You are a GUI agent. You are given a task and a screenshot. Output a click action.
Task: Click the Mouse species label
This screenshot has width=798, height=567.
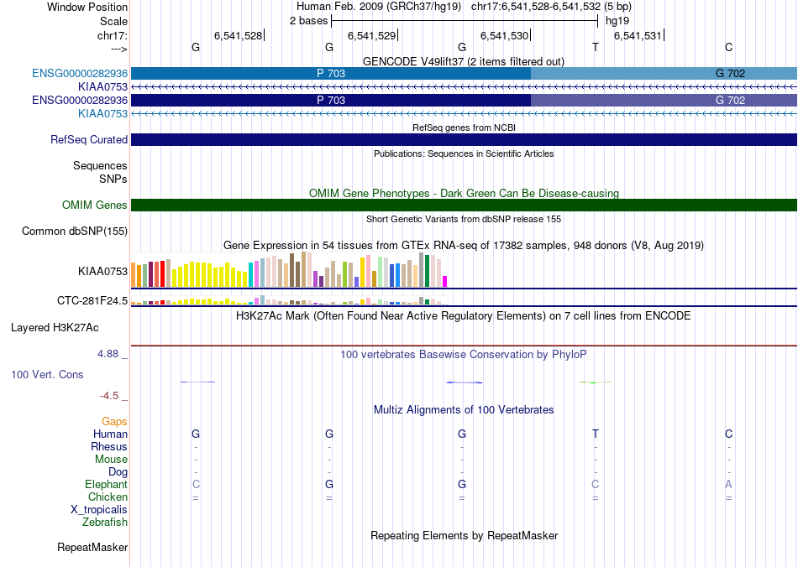[x=111, y=460]
